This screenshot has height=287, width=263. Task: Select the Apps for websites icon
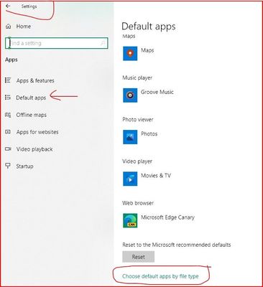pos(8,132)
